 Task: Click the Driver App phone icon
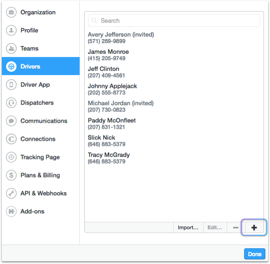pos(12,85)
